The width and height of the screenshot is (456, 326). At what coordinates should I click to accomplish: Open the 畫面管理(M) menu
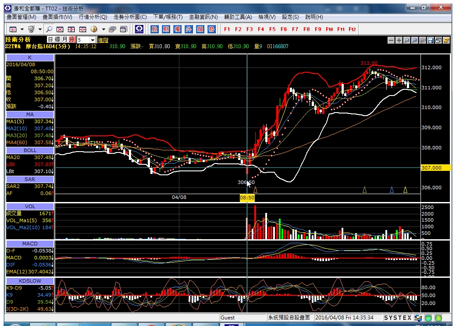click(x=21, y=17)
